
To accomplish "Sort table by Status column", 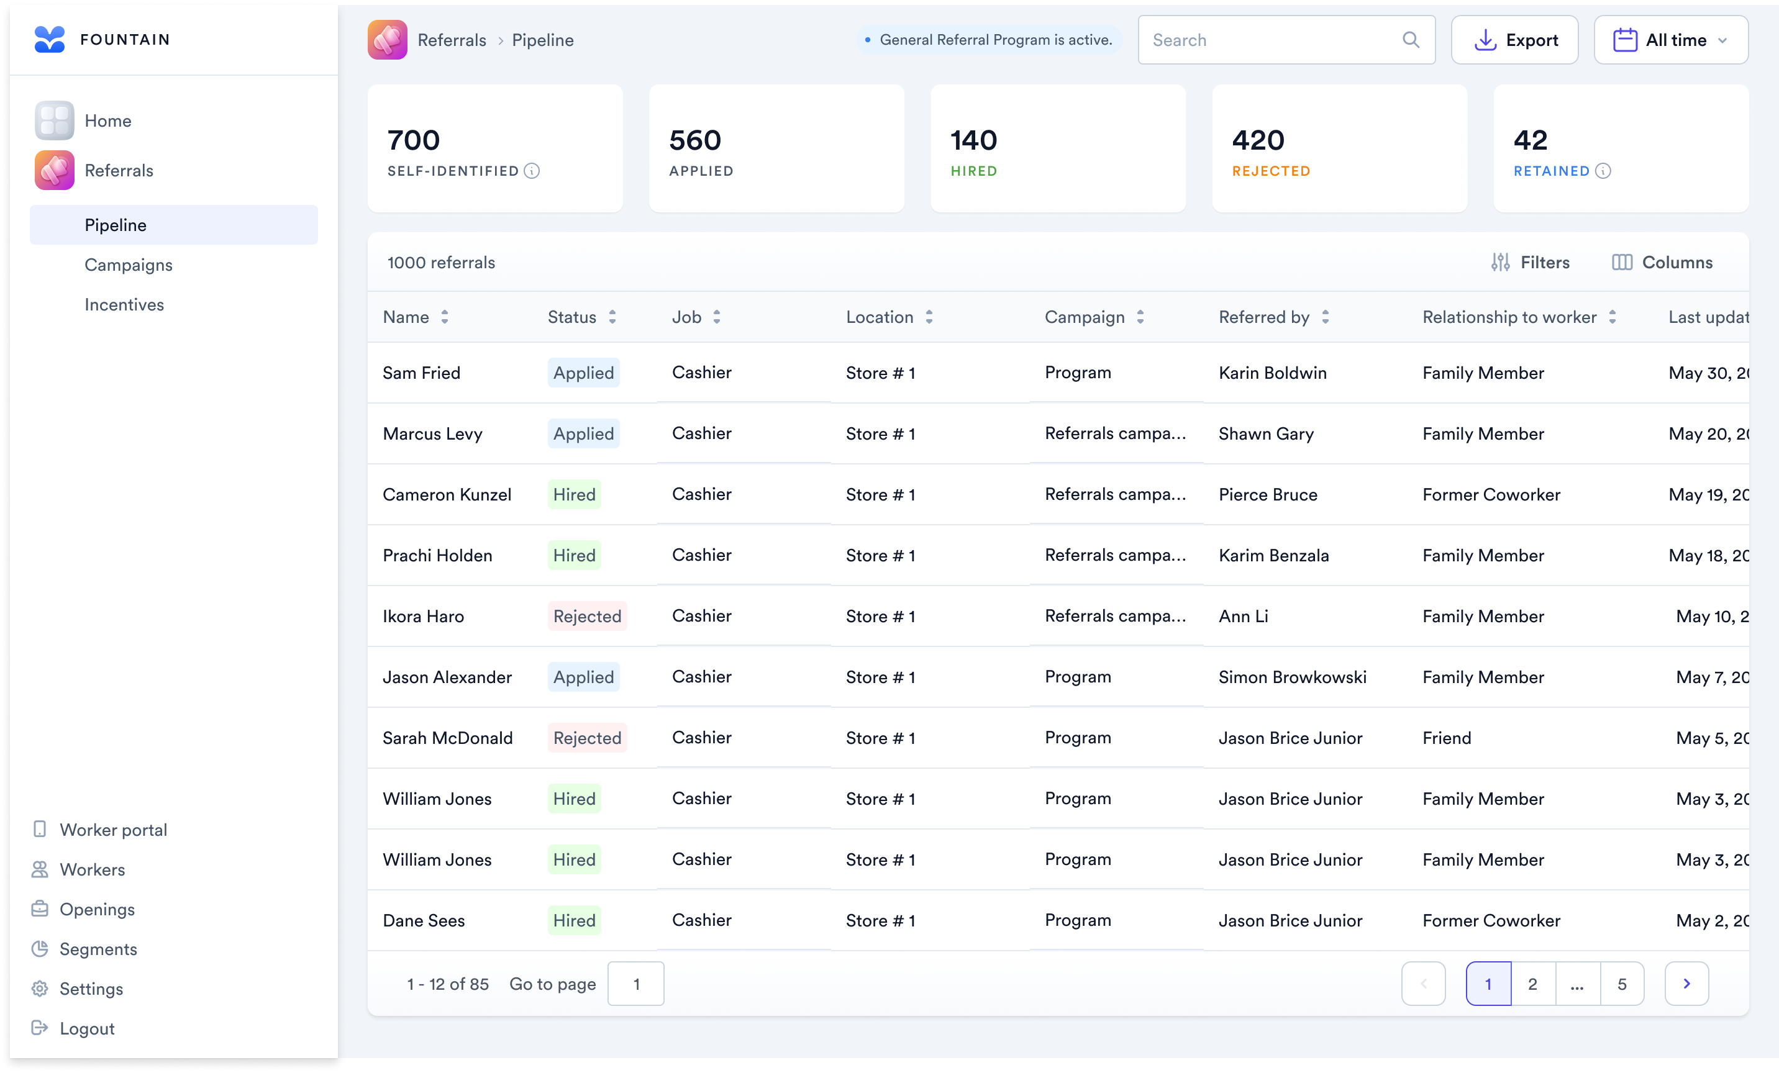I will (612, 317).
